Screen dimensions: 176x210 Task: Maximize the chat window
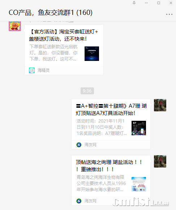click(159, 3)
